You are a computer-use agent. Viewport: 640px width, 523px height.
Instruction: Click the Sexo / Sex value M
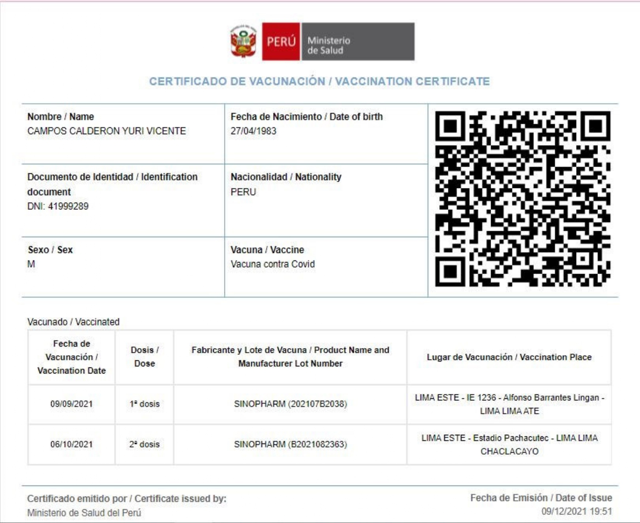31,264
